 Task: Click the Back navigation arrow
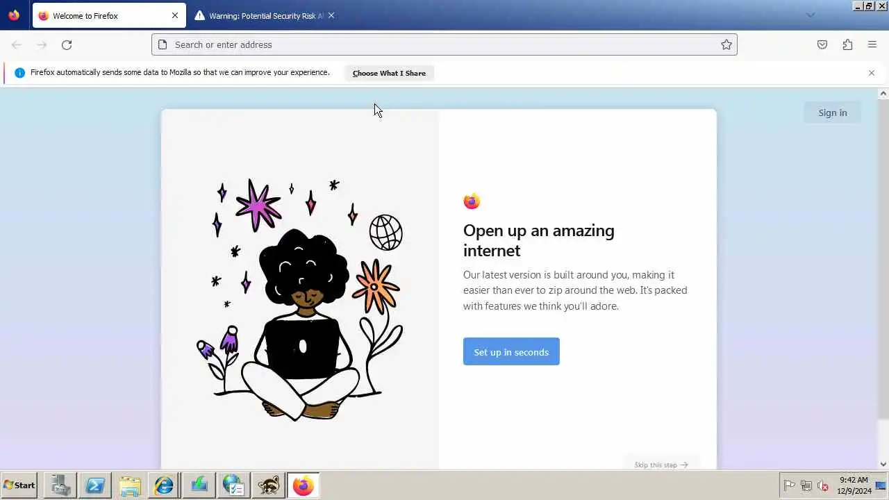(x=17, y=44)
